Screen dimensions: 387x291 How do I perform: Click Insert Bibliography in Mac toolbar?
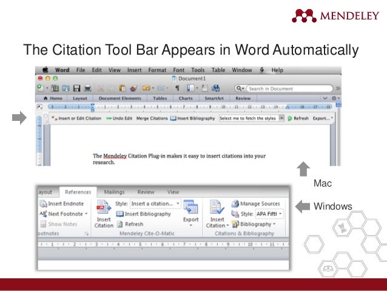click(x=193, y=118)
